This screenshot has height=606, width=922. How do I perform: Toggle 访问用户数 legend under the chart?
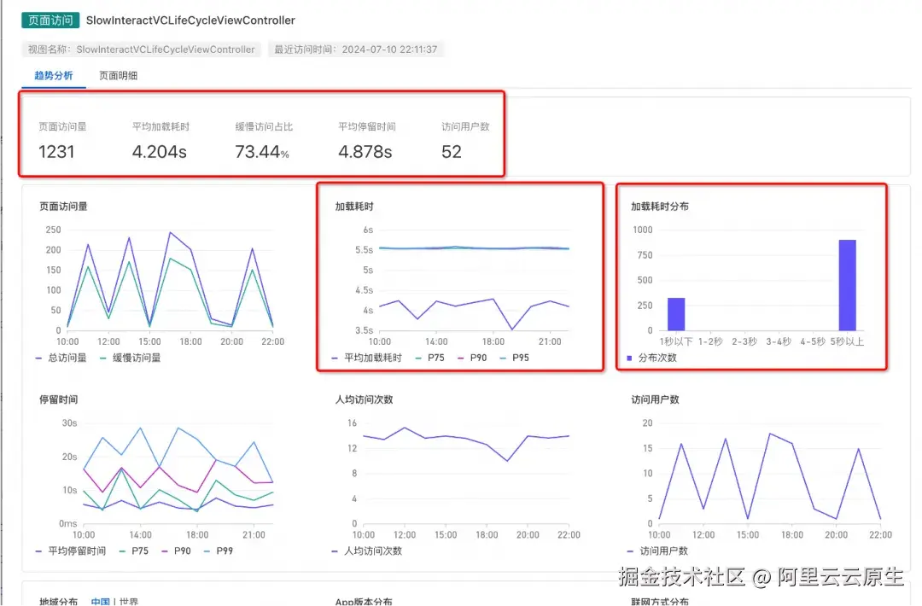(x=657, y=551)
